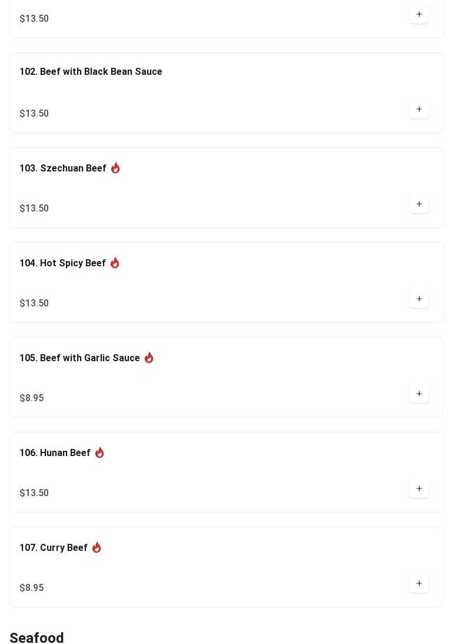Screen dimensions: 453x644
Task: Add Curry Beef with the plus button
Action: tap(419, 584)
